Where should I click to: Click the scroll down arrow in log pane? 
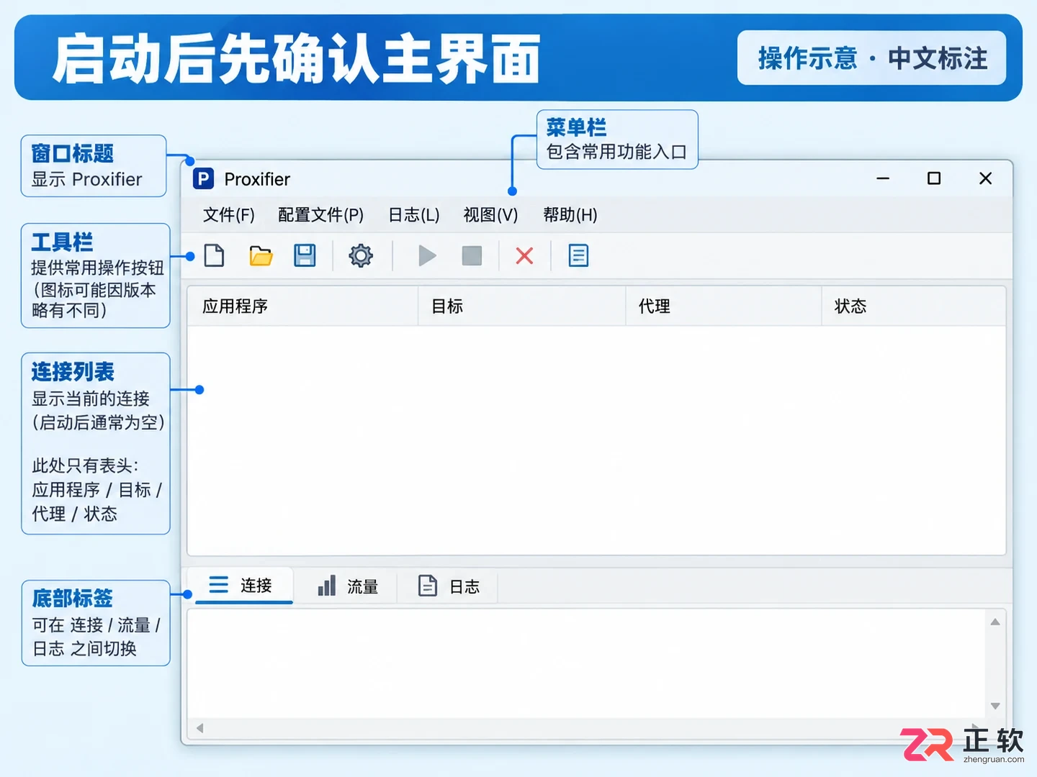995,706
